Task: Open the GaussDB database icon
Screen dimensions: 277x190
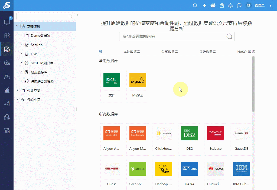Action: coord(241,133)
